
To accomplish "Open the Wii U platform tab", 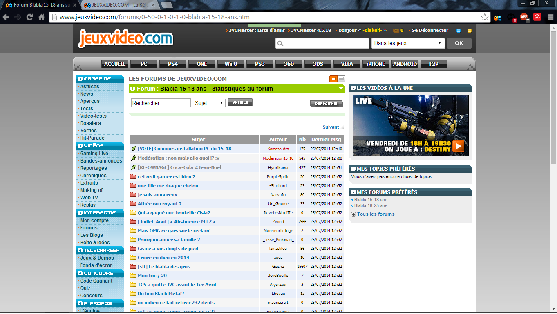I will pos(231,64).
